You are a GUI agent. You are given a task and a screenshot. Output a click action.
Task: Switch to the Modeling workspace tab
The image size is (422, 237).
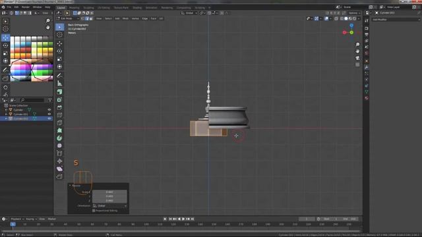pos(75,8)
